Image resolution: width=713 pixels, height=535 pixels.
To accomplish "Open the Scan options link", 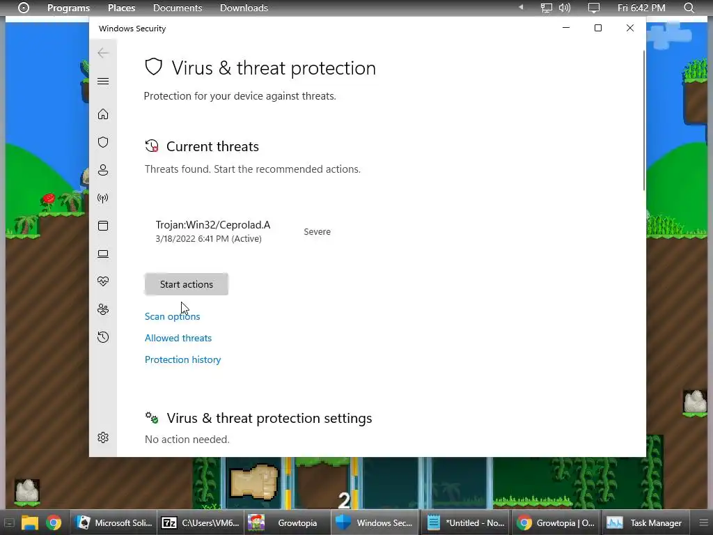I will pos(173,316).
